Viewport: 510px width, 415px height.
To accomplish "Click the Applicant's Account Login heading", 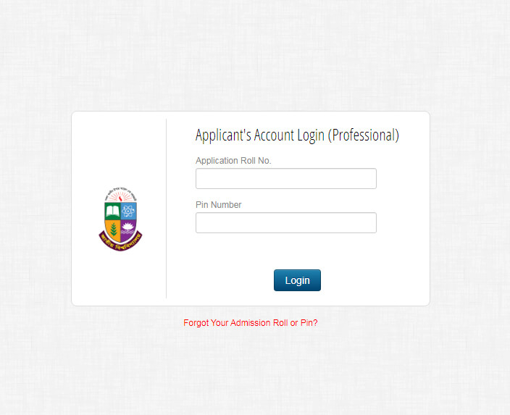I will point(297,135).
